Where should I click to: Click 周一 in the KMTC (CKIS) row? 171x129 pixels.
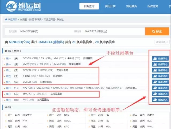[x=8, y=64]
